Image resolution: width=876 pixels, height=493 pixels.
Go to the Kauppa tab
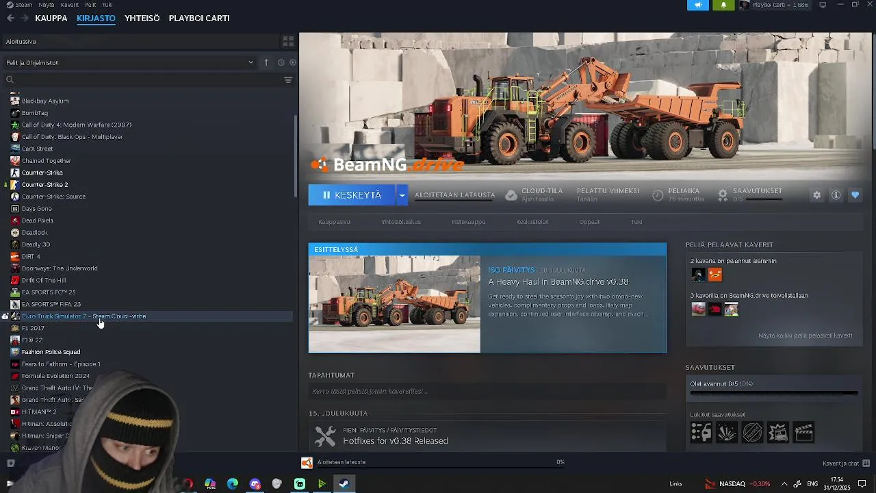tap(51, 18)
